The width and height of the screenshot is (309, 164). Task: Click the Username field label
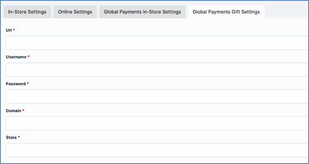(x=16, y=57)
